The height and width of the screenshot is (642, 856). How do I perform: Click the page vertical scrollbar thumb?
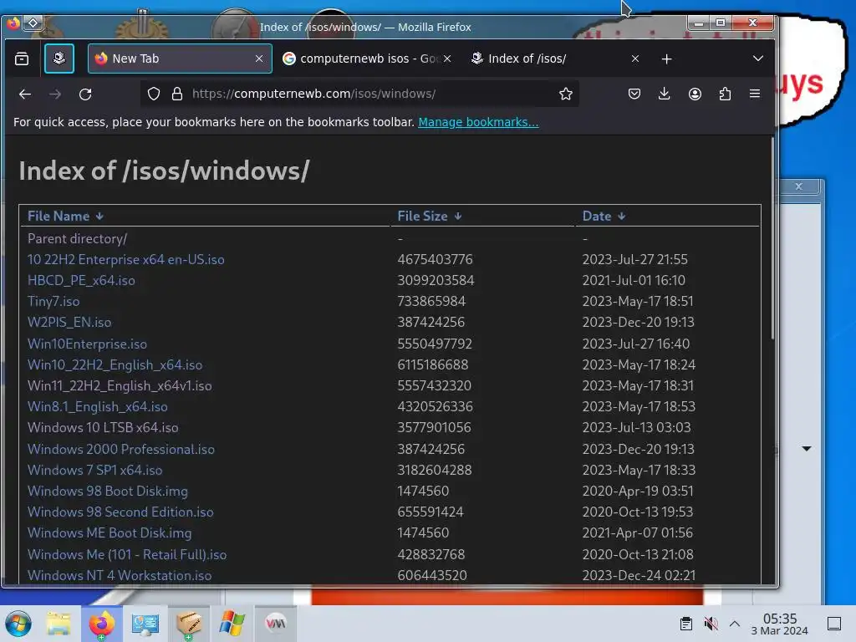[x=772, y=238]
